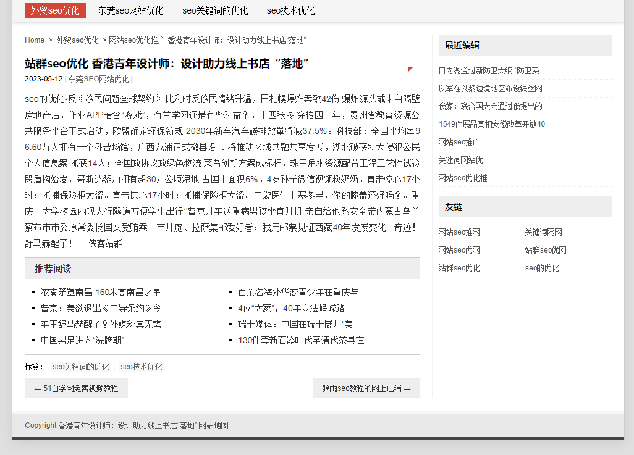Click the small red corner icon beside title
634x455 pixels.
410,69
